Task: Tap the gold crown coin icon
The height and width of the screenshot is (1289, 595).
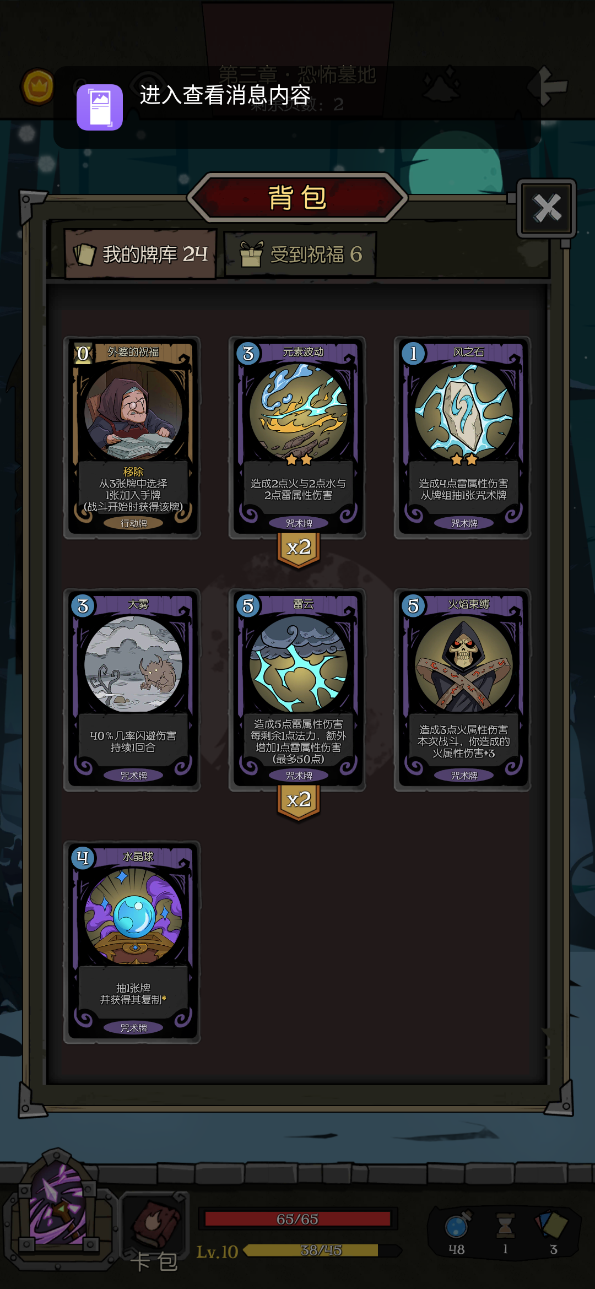Action: click(38, 86)
